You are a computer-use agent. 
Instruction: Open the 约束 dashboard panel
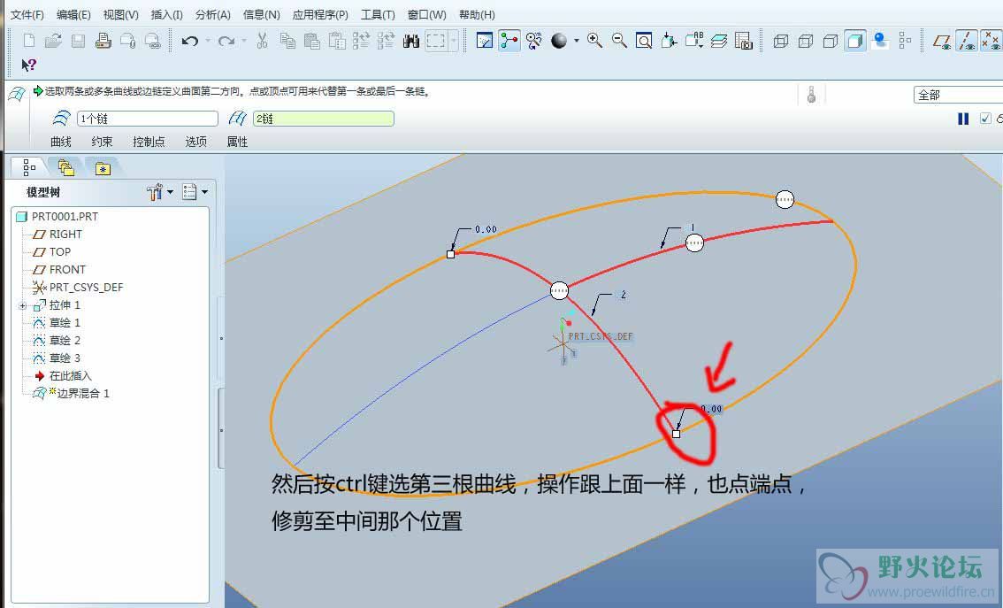(x=102, y=142)
